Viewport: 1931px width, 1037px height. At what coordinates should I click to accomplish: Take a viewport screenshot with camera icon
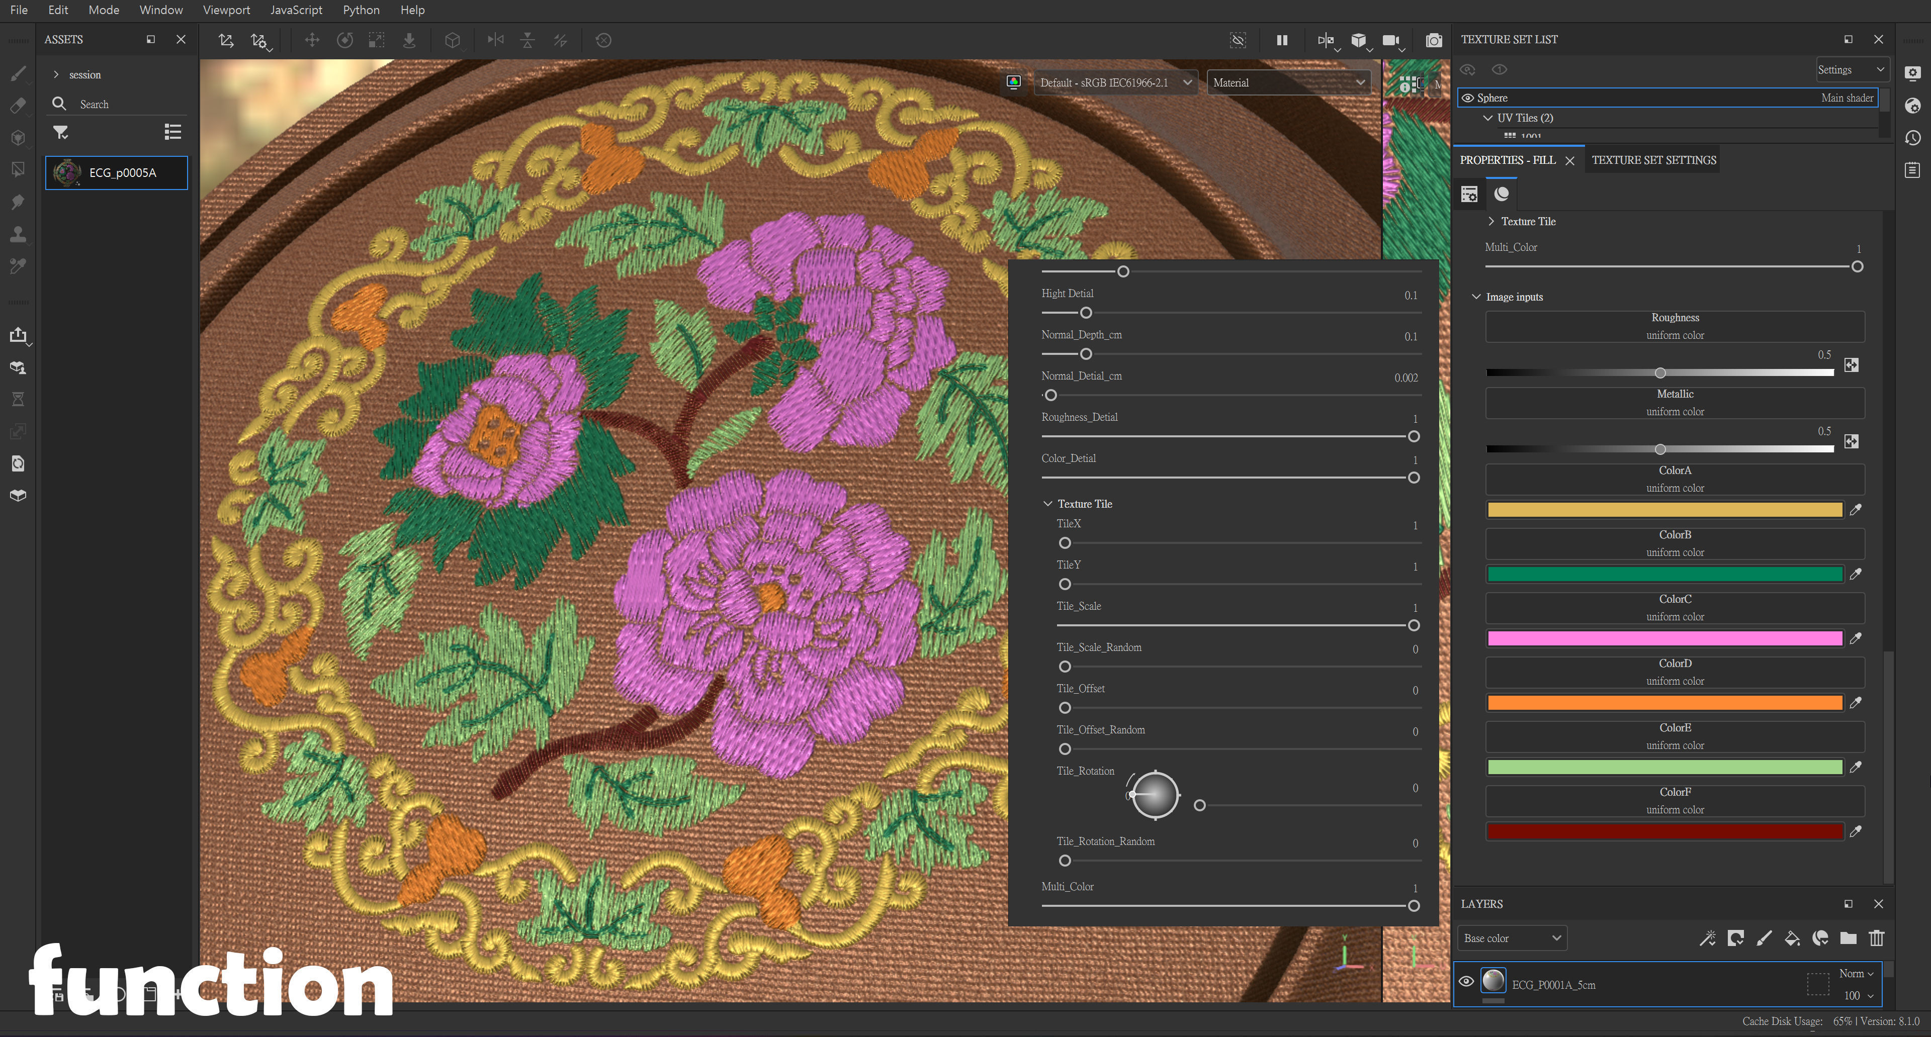(1434, 40)
